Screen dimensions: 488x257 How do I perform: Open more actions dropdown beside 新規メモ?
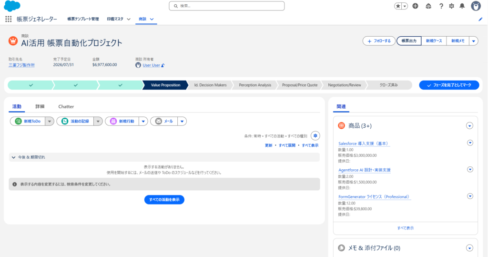[x=474, y=41]
